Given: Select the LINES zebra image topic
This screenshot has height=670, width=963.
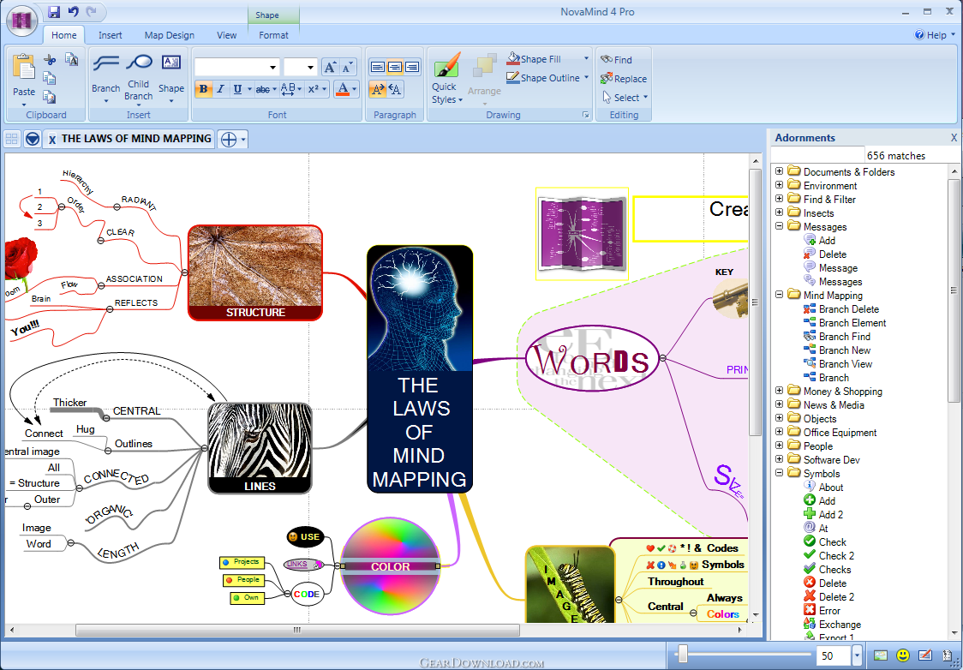Looking at the screenshot, I should 260,448.
